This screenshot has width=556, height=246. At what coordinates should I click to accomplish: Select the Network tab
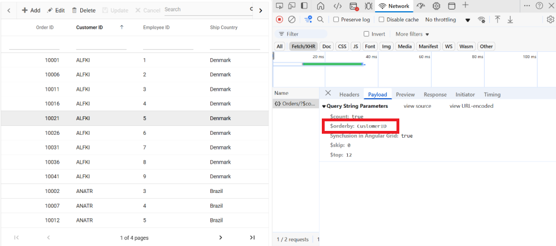click(394, 6)
